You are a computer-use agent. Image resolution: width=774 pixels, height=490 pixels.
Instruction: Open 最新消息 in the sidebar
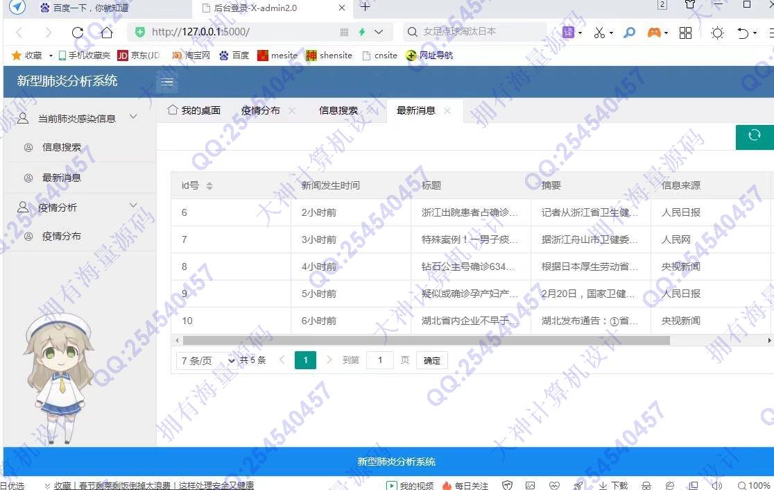tap(61, 178)
